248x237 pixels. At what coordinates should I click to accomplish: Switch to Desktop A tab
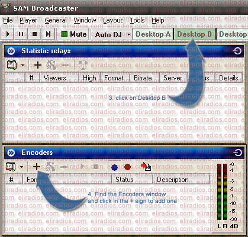tap(153, 34)
